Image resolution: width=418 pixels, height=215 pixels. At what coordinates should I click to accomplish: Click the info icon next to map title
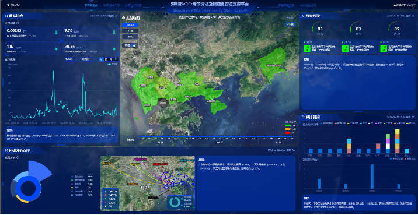[x=123, y=18]
